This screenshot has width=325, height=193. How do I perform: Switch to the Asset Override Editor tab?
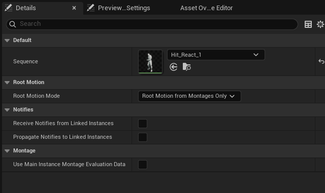pyautogui.click(x=206, y=8)
